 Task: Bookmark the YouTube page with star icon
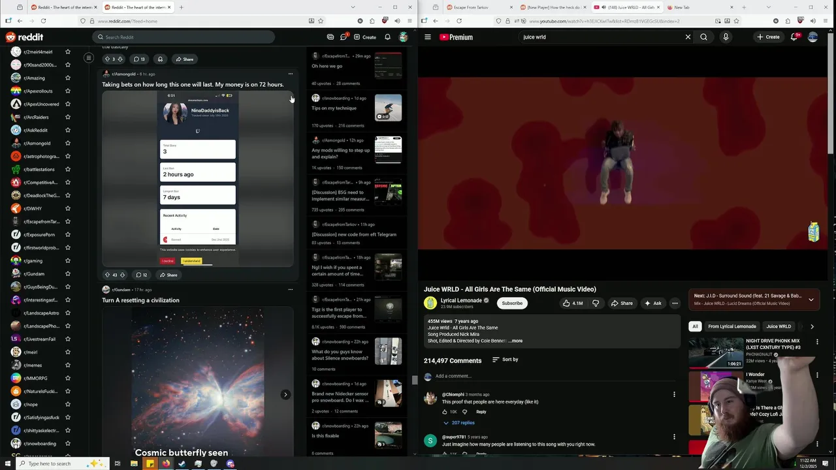[736, 21]
